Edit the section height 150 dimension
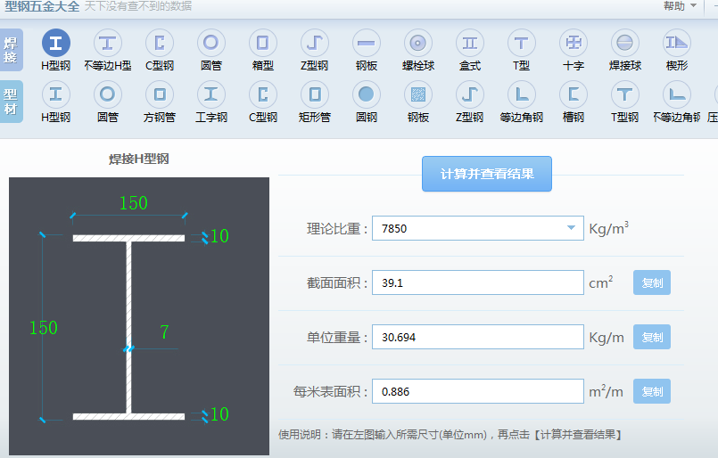The width and height of the screenshot is (718, 458). click(x=44, y=328)
